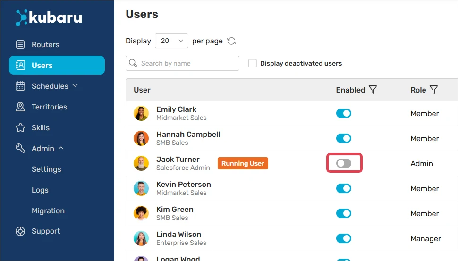This screenshot has height=261, width=458.
Task: Expand the Schedules menu chevron
Action: (75, 85)
